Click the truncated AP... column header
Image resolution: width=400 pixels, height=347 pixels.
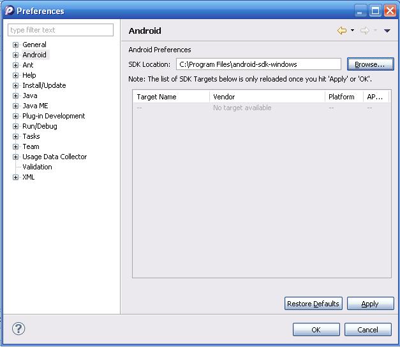point(376,97)
